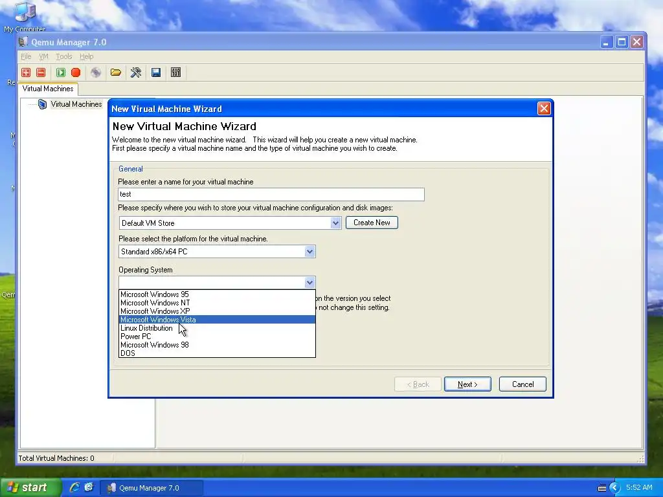This screenshot has width=663, height=497.
Task: Click the Create New button
Action: point(372,223)
